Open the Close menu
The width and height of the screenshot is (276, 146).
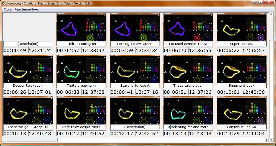(7, 9)
